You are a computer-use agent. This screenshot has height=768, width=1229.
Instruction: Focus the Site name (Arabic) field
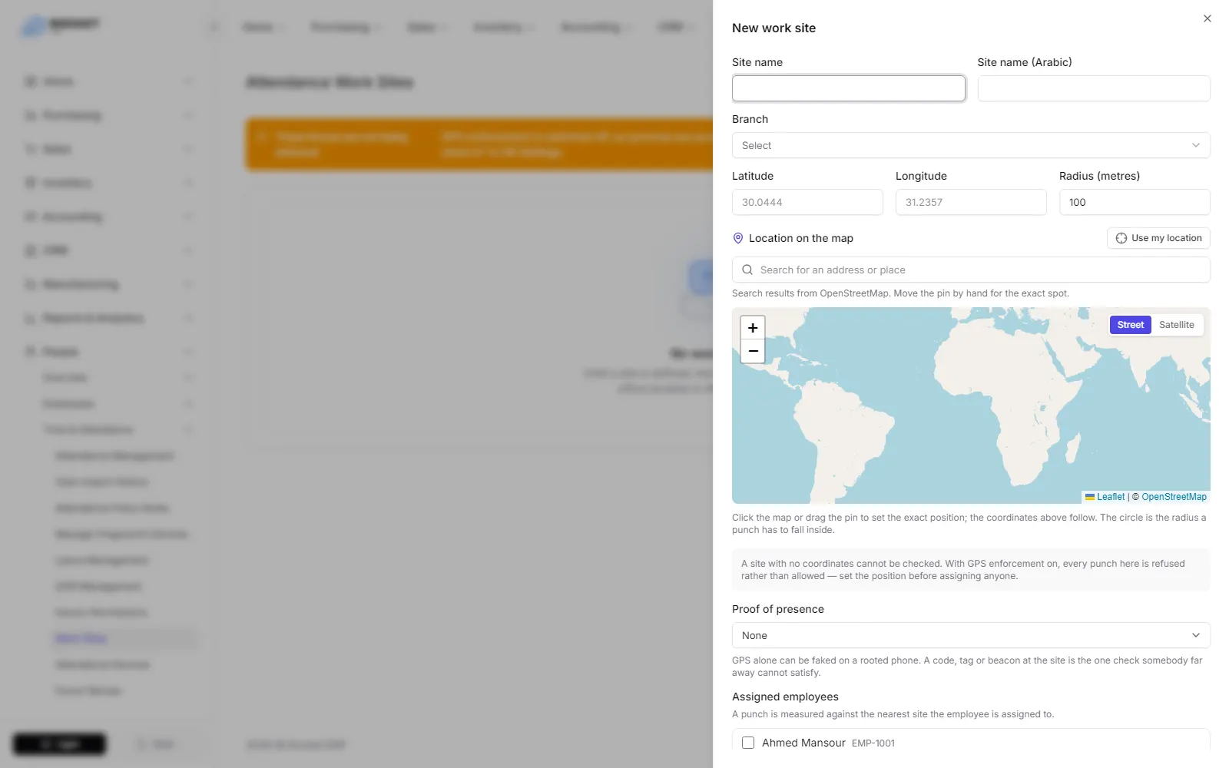(x=1094, y=88)
